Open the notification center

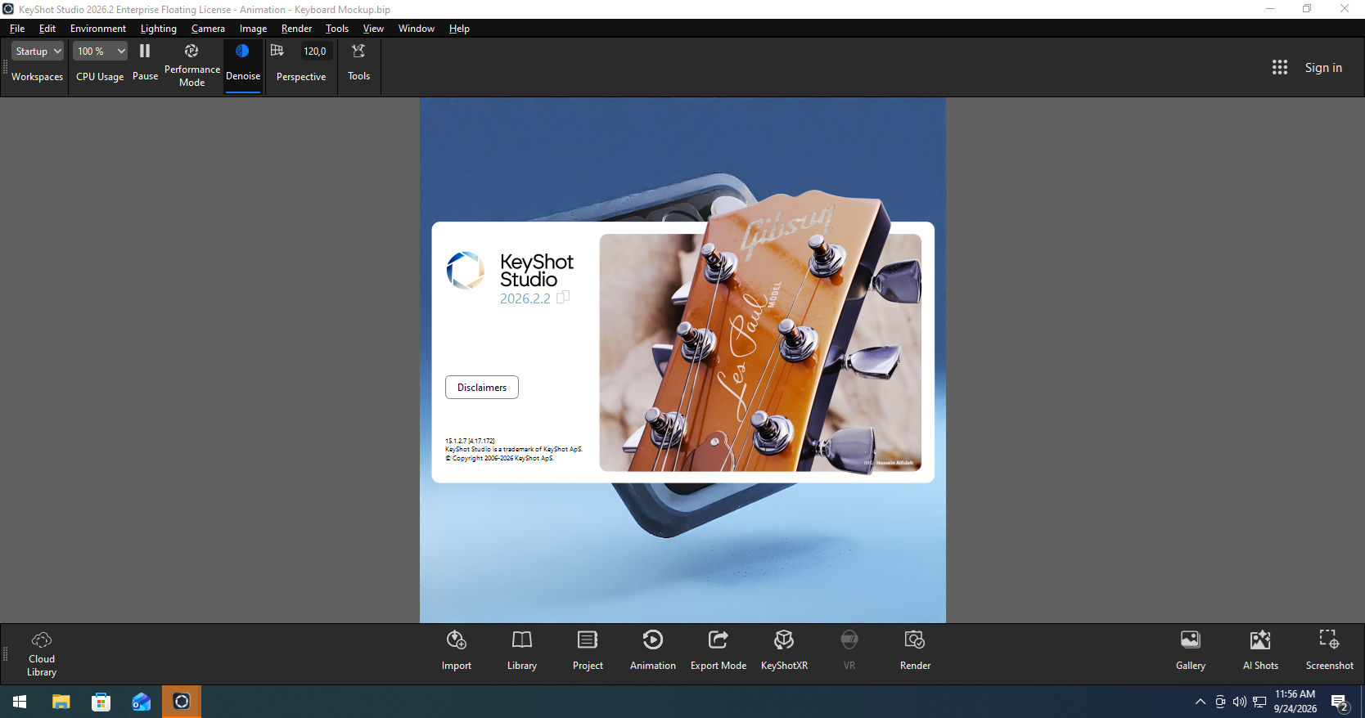point(1340,702)
